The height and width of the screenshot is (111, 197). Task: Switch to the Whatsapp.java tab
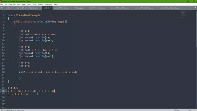[79, 8]
